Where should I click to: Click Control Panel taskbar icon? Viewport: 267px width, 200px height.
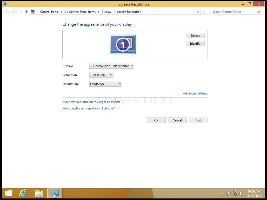(x=55, y=193)
